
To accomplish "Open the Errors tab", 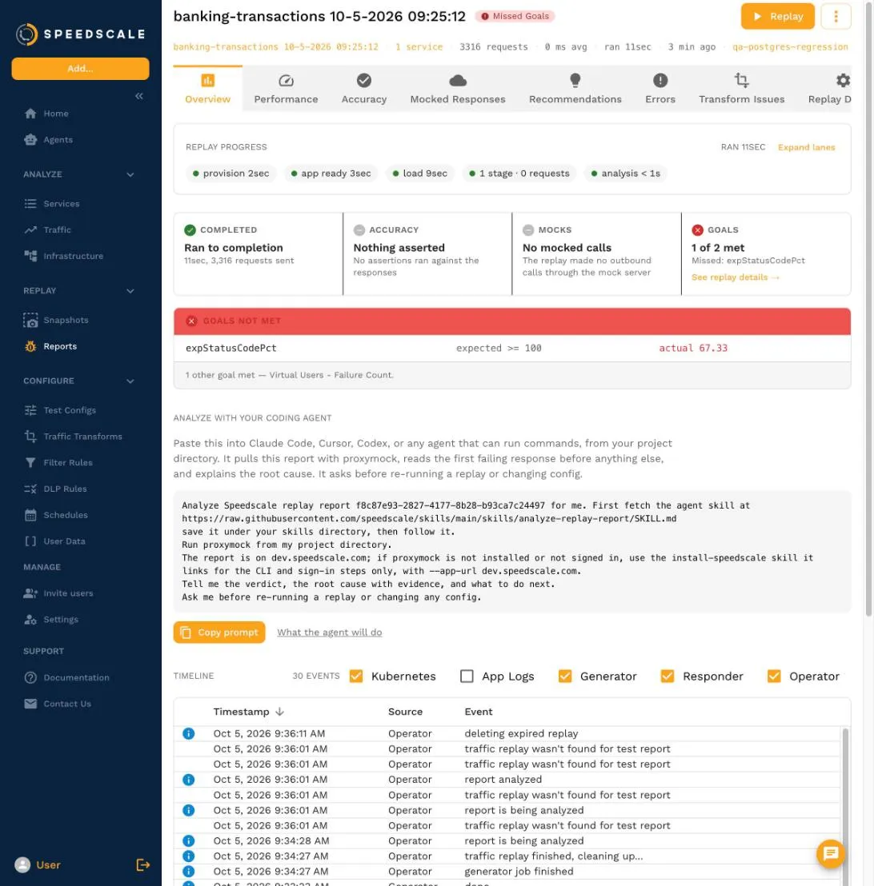I will click(660, 89).
